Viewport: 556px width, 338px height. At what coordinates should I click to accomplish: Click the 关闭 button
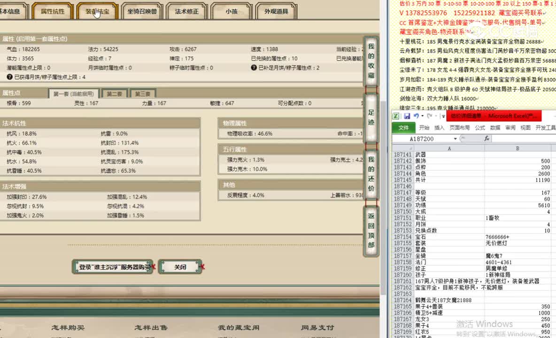click(180, 267)
